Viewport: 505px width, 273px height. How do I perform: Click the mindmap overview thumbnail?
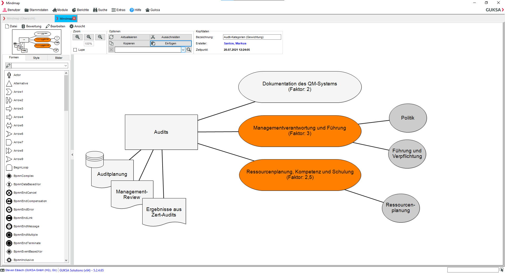37,42
